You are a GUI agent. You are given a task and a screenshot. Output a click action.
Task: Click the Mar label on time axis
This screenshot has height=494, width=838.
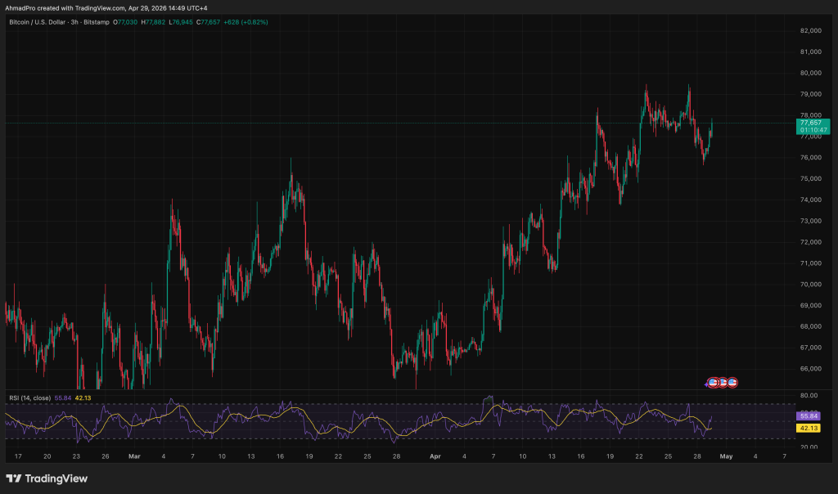tap(134, 456)
